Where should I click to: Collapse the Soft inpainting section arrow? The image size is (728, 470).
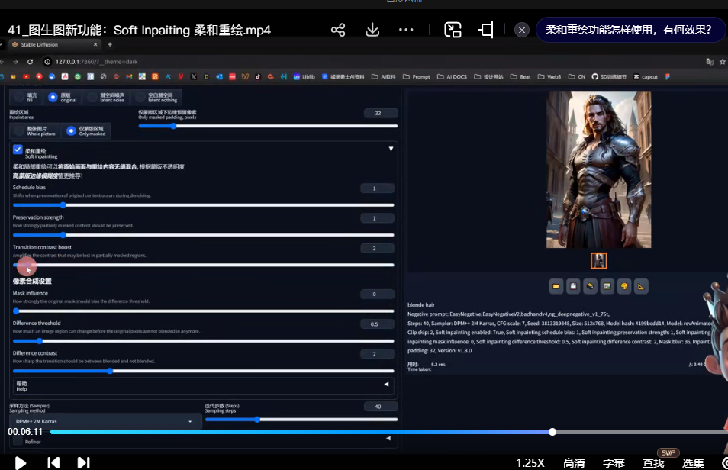391,149
